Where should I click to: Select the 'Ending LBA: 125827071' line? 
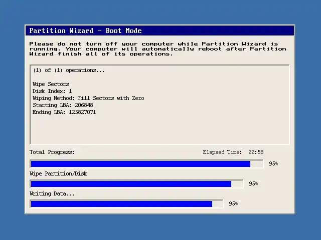[64, 112]
